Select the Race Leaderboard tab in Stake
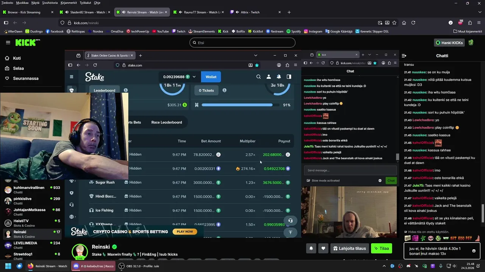This screenshot has width=485, height=272. click(x=166, y=122)
